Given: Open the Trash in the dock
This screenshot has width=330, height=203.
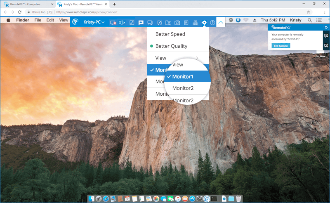Looking at the screenshot, I should 239,199.
